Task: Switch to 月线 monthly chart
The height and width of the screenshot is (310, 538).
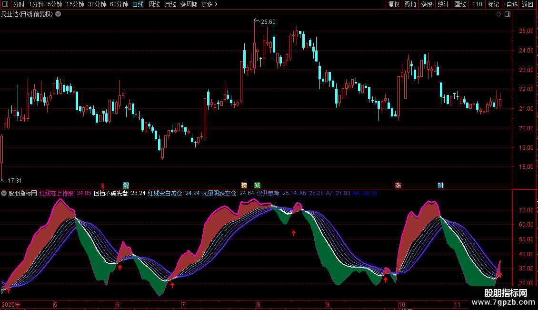Action: point(170,4)
